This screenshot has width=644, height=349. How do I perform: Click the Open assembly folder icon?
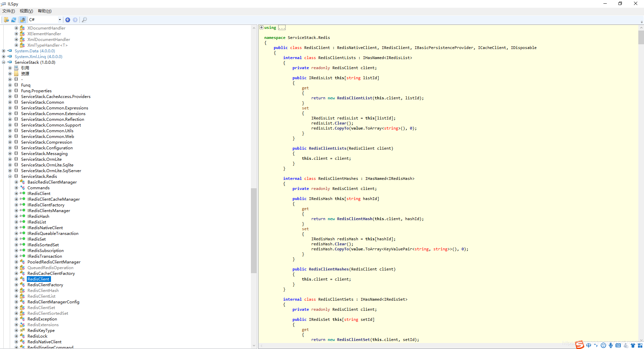[x=6, y=20]
